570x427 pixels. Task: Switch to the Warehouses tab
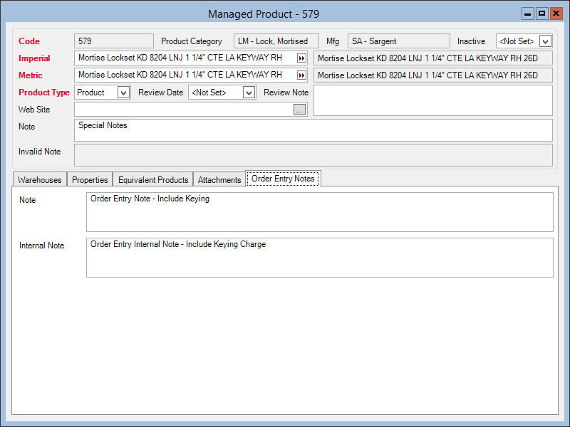click(x=39, y=180)
